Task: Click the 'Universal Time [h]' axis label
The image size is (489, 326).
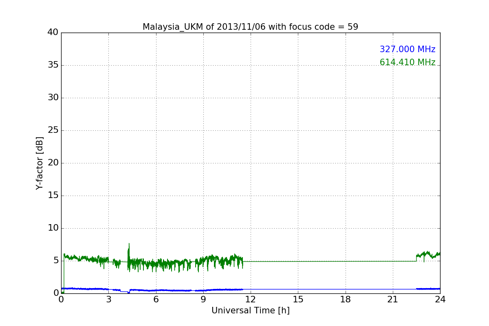Action: click(x=250, y=311)
